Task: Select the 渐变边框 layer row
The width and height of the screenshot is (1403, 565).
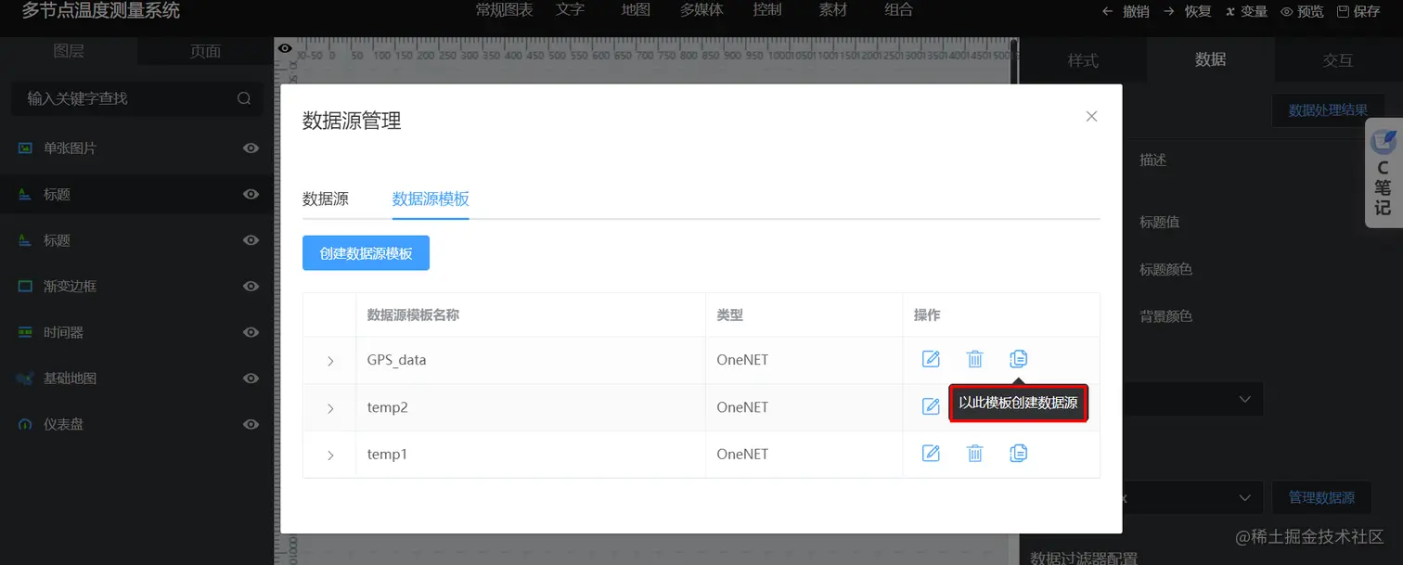Action: 136,287
